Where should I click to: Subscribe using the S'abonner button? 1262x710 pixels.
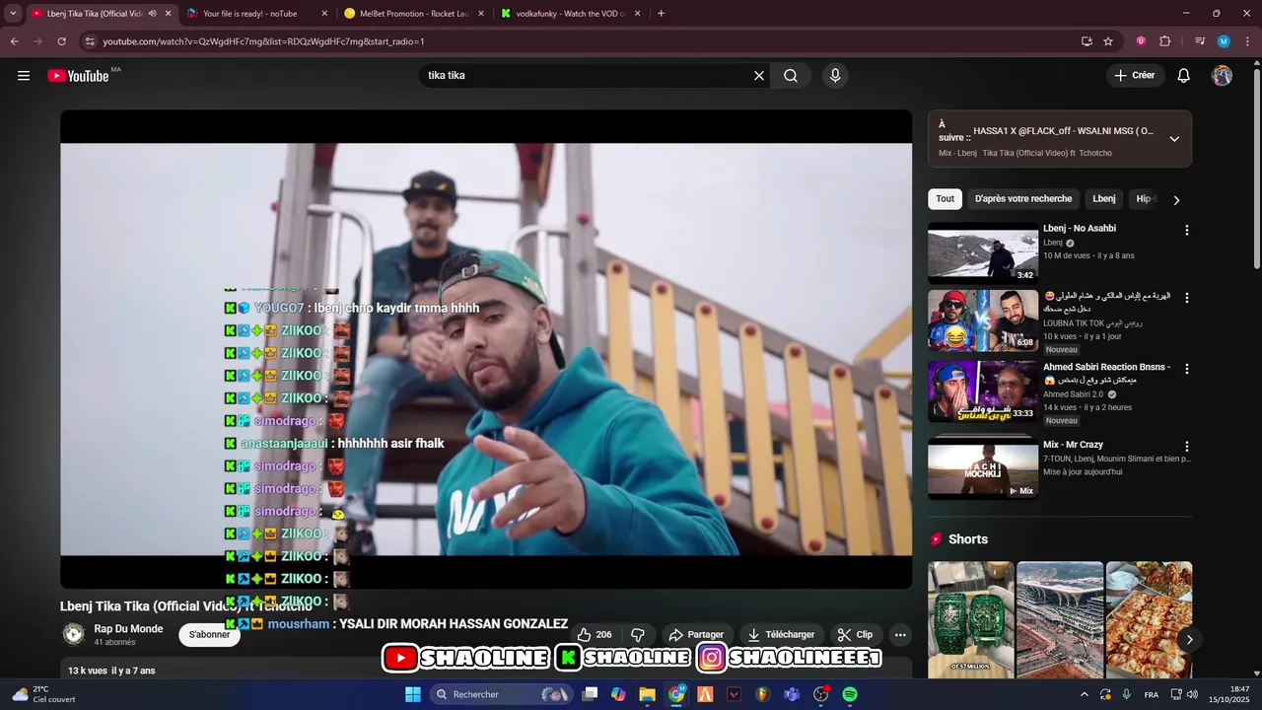click(209, 635)
